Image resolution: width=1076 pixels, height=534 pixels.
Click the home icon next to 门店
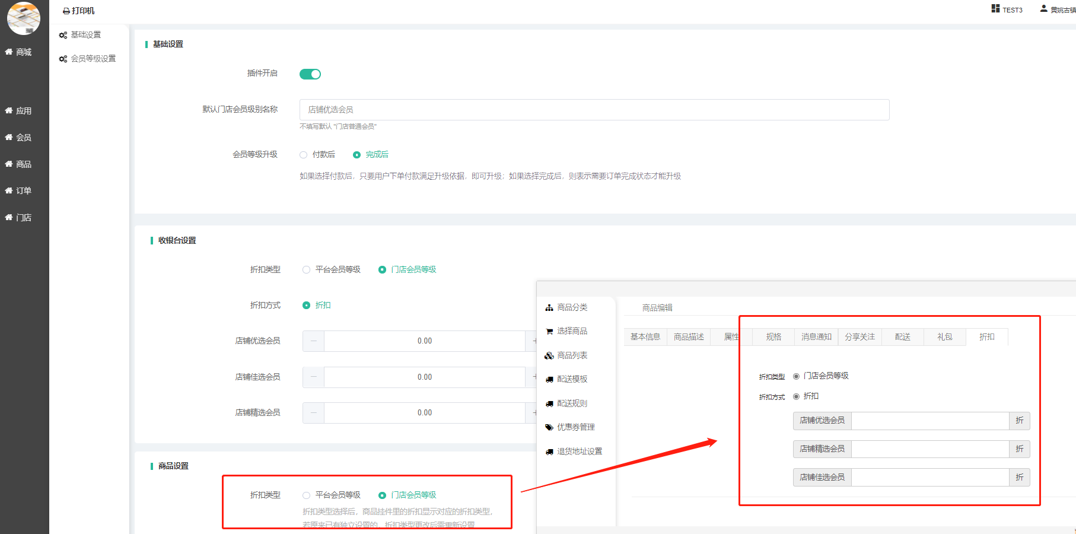tap(9, 218)
